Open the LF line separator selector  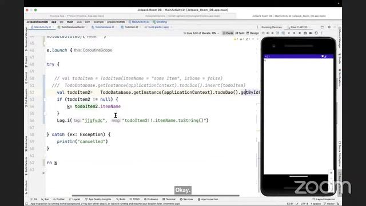pyautogui.click(x=297, y=204)
